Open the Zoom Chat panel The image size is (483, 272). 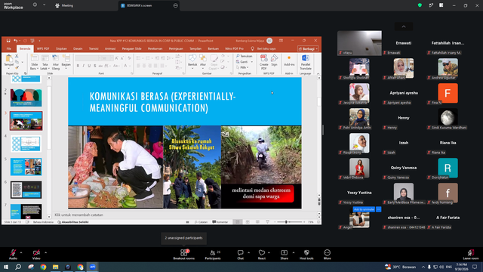click(240, 255)
